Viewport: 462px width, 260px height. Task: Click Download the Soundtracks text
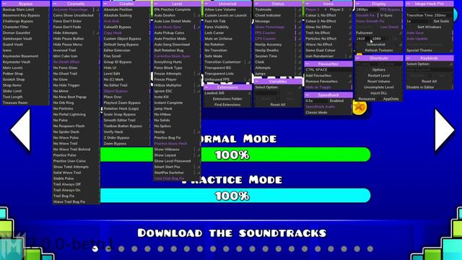click(x=232, y=233)
